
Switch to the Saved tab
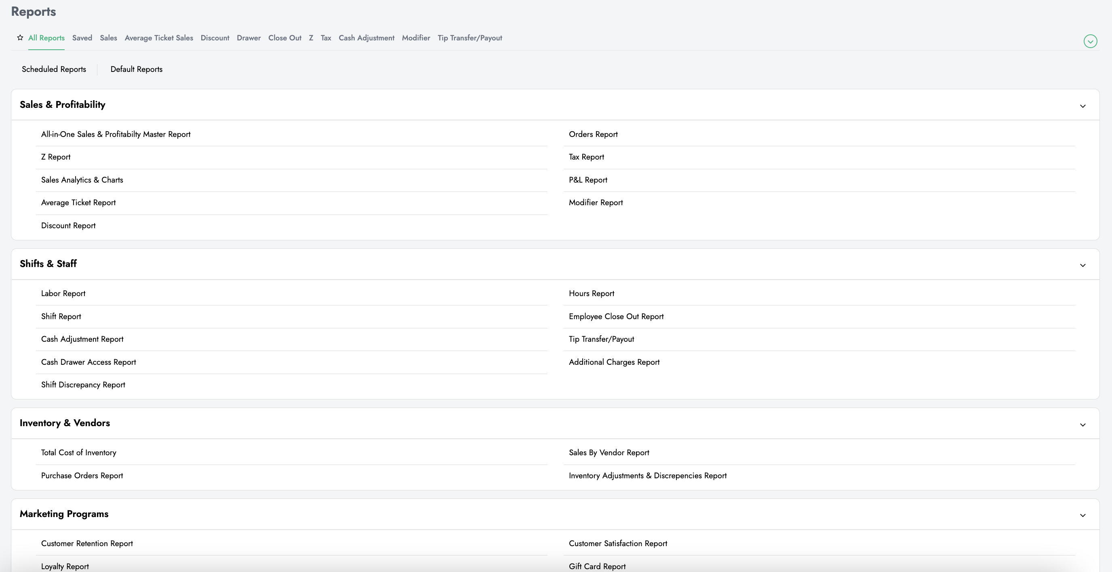[82, 38]
